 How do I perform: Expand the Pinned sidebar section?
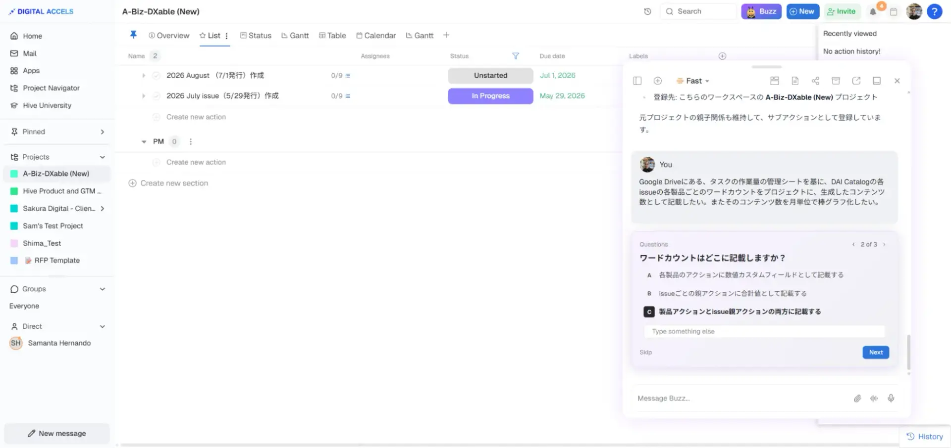pyautogui.click(x=103, y=132)
